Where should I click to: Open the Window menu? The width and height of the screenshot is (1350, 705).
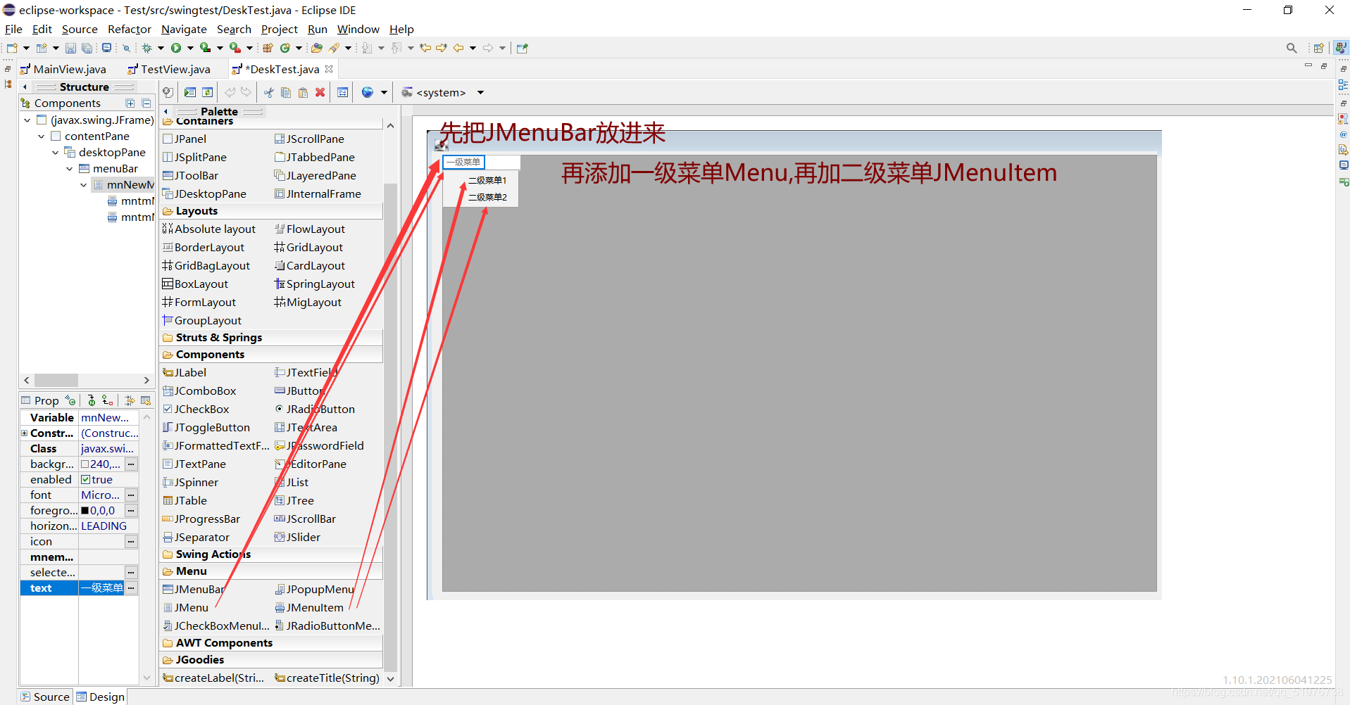tap(358, 29)
